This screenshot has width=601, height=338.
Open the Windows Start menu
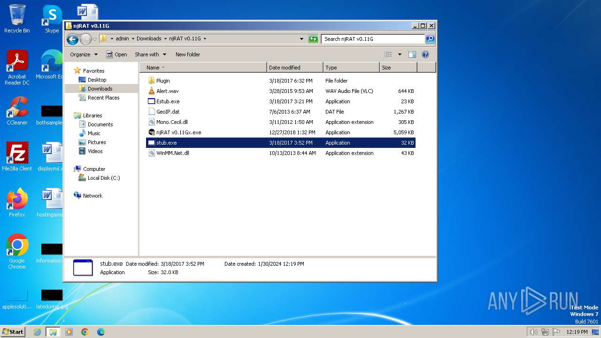[x=13, y=332]
